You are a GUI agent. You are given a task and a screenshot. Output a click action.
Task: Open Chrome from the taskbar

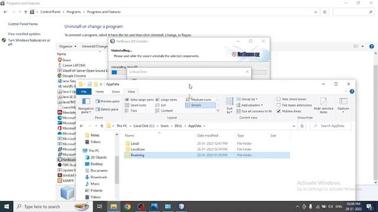click(x=128, y=207)
